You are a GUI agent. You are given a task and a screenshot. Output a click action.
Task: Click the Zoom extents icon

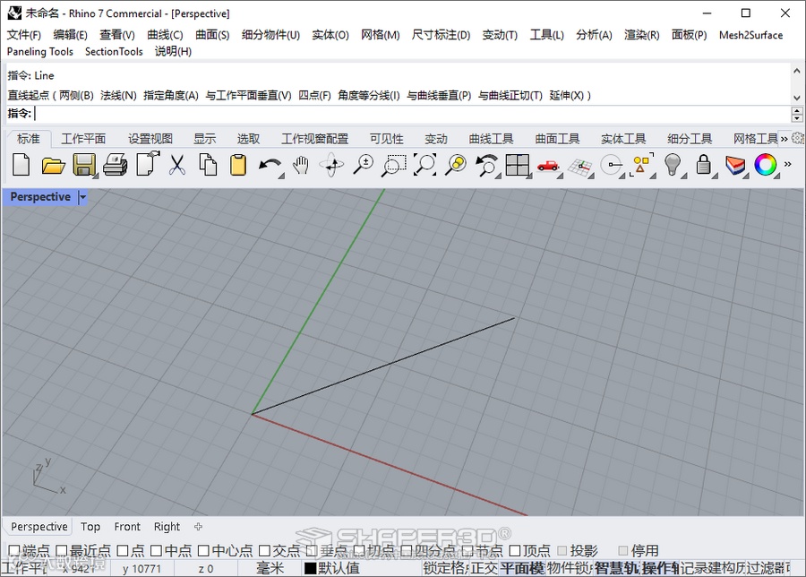425,166
